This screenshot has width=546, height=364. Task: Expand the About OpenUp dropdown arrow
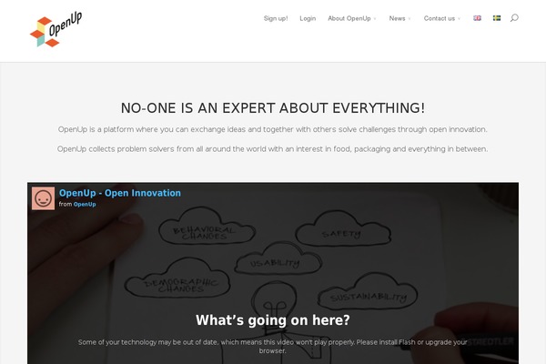tap(375, 19)
